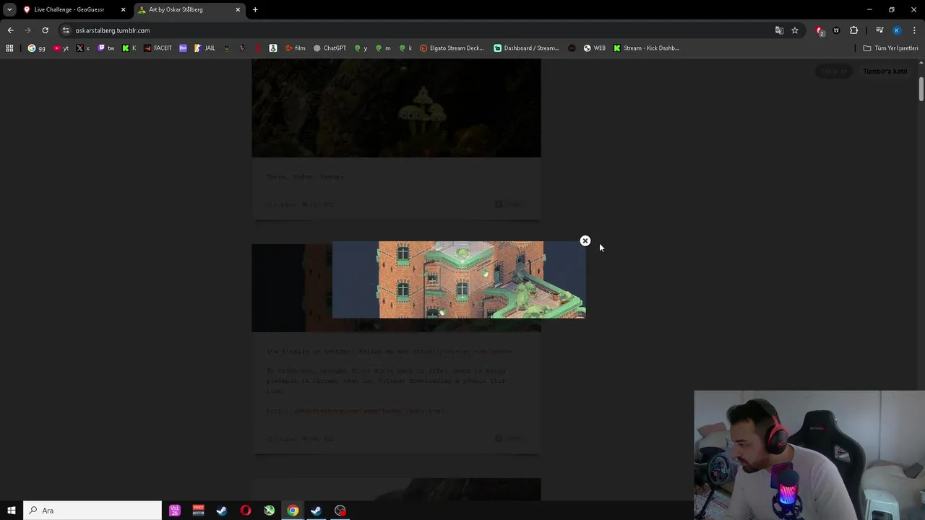Reload the current page
This screenshot has height=520, width=925.
coord(45,30)
